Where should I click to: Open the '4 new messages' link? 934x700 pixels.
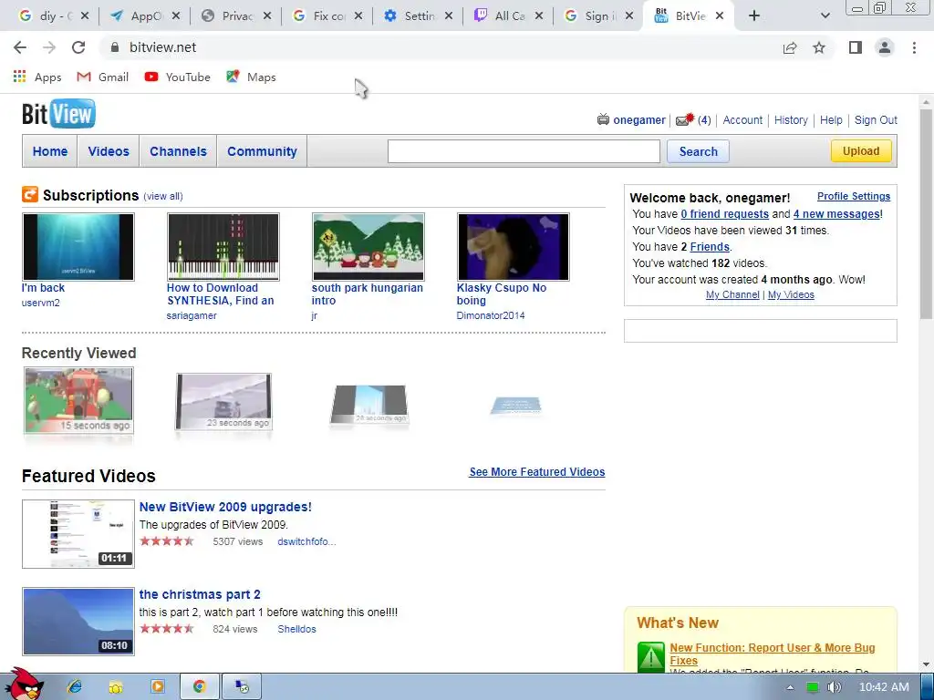point(836,213)
